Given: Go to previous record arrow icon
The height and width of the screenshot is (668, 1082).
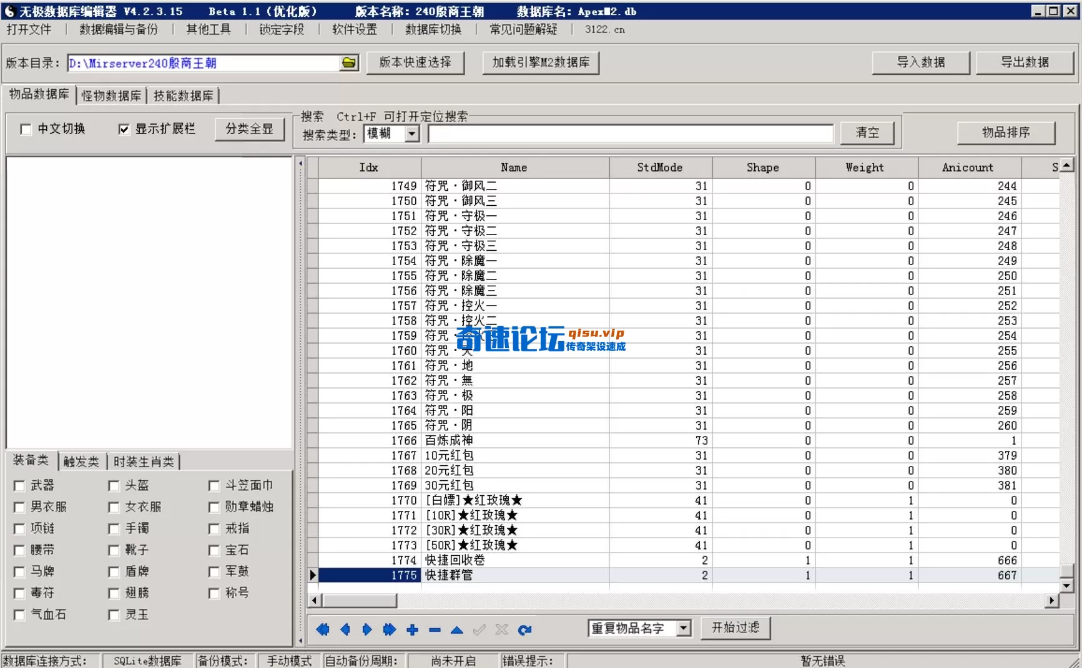Looking at the screenshot, I should point(345,630).
